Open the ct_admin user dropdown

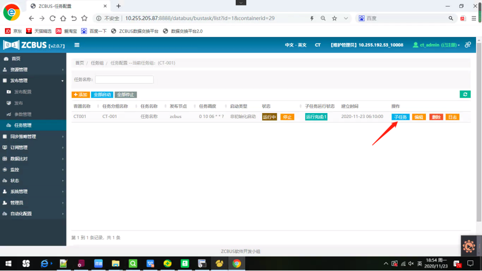click(x=436, y=45)
